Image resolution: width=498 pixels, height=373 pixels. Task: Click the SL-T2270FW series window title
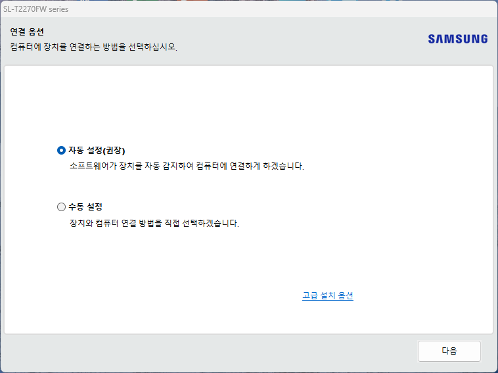(x=36, y=9)
